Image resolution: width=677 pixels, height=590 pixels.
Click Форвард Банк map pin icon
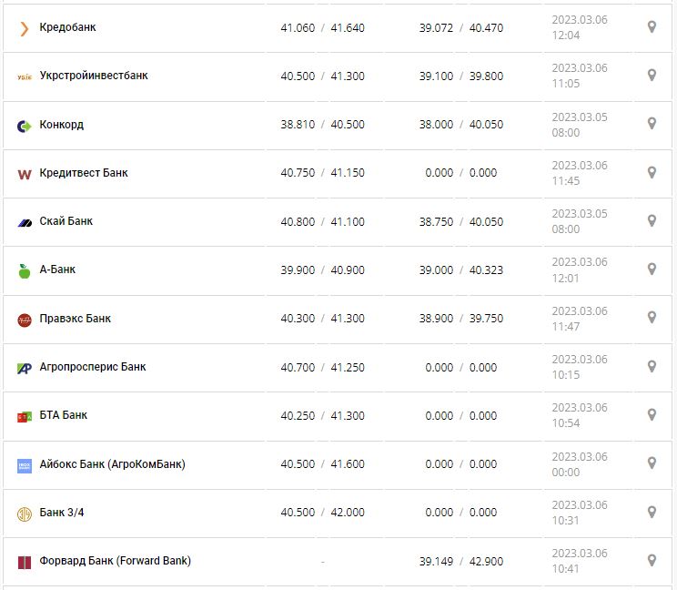[x=652, y=560]
